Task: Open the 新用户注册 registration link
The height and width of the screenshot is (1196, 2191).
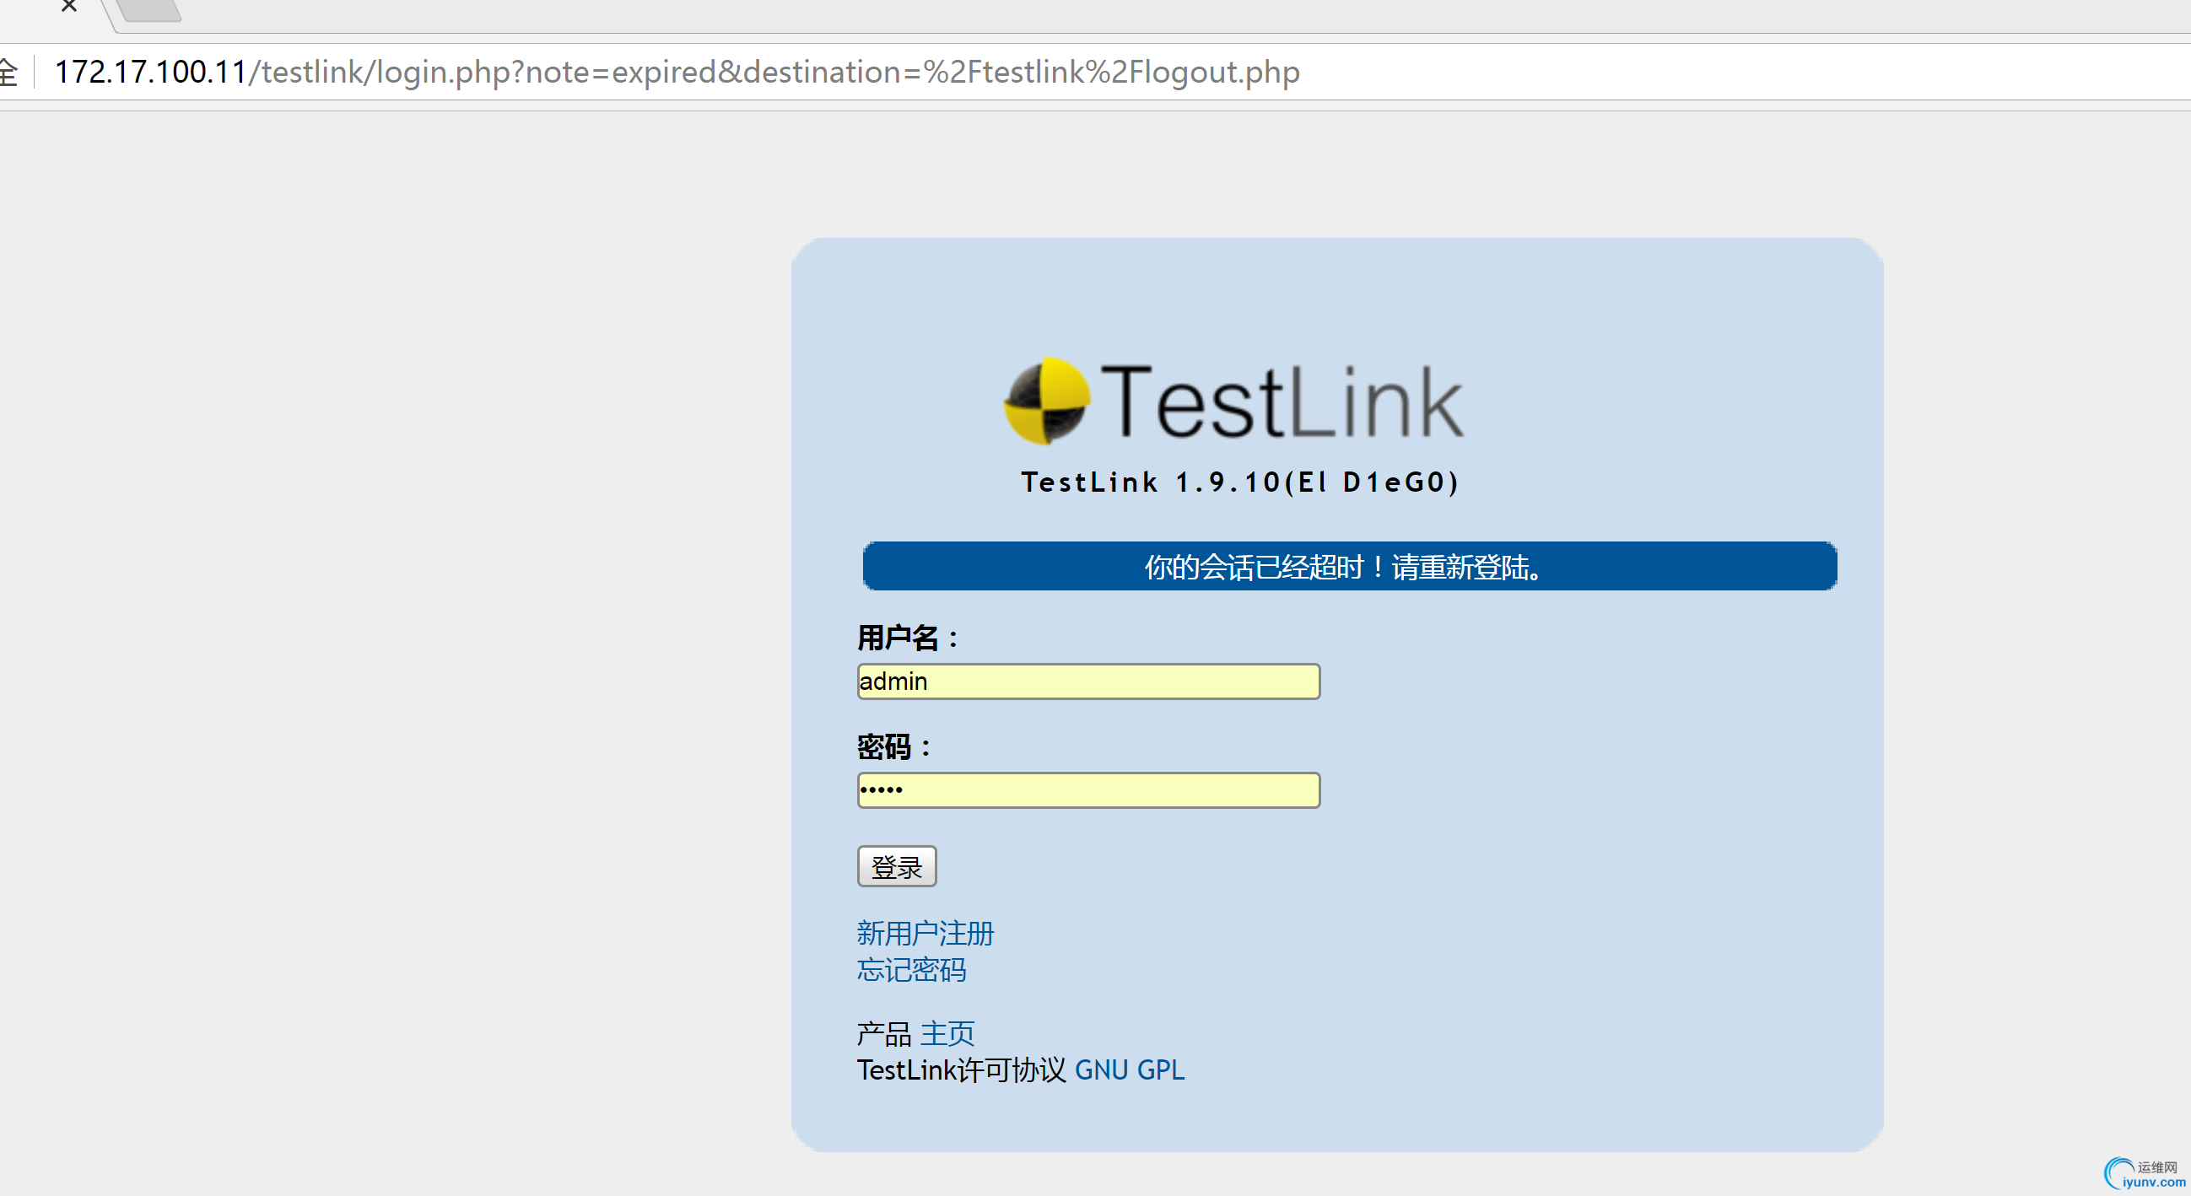Action: tap(926, 934)
